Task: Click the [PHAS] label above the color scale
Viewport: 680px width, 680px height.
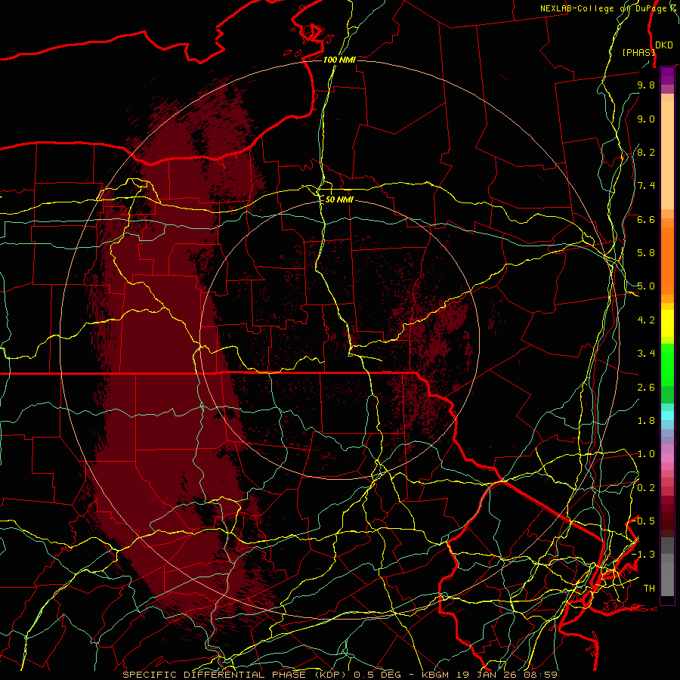Action: pyautogui.click(x=638, y=52)
